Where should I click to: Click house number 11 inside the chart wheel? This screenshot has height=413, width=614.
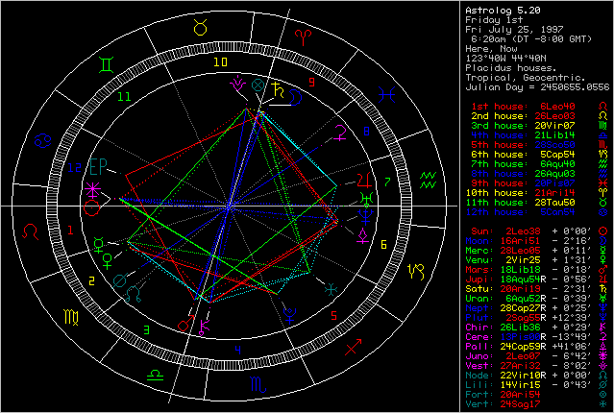click(124, 96)
